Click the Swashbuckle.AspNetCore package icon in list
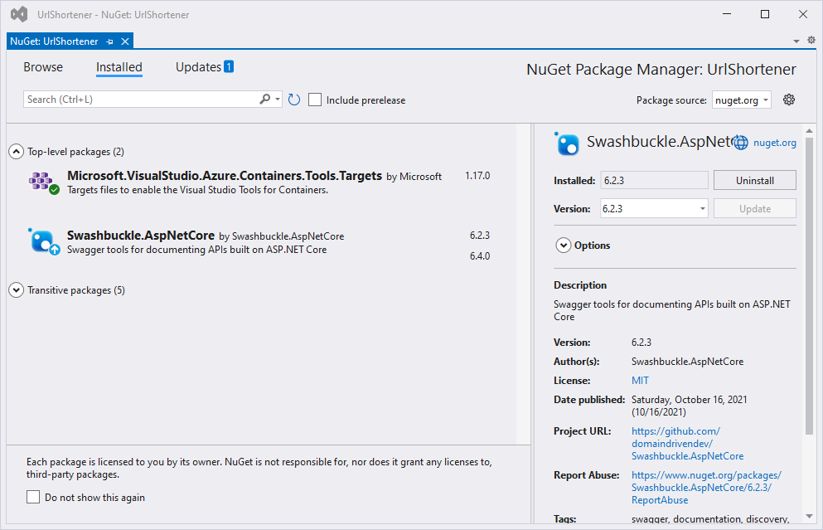This screenshot has height=530, width=823. coord(41,241)
